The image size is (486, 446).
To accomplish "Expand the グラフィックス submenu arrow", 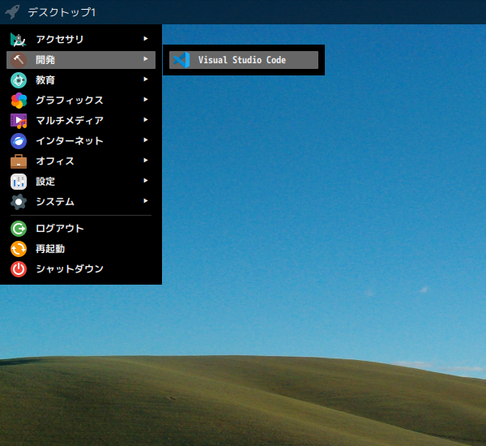I will [x=146, y=99].
